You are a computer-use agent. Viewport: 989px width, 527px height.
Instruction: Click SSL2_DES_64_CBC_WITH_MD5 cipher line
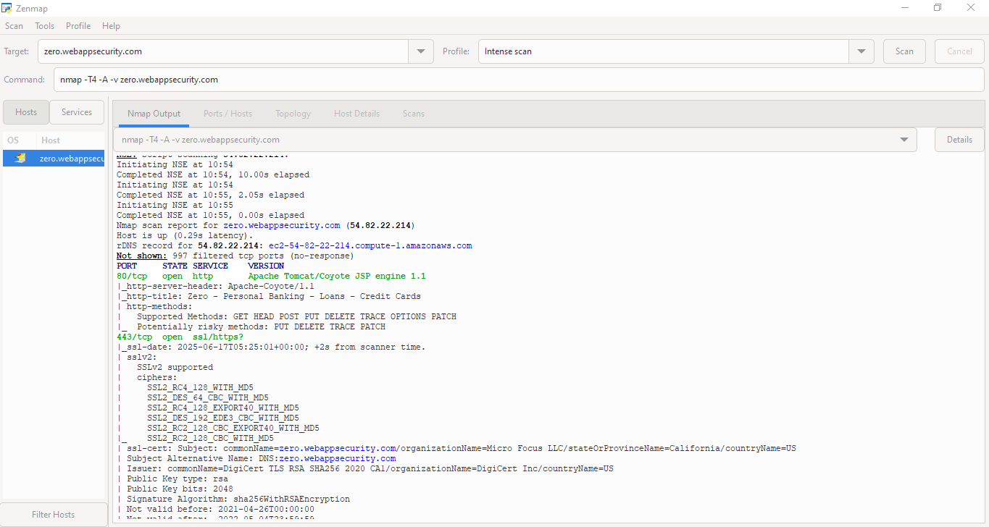[x=207, y=397]
